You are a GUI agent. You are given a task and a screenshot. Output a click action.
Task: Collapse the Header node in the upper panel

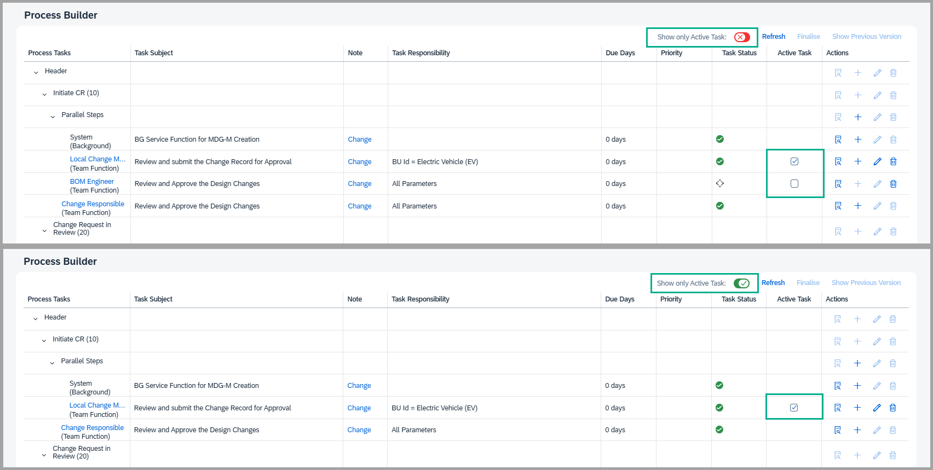(x=36, y=72)
